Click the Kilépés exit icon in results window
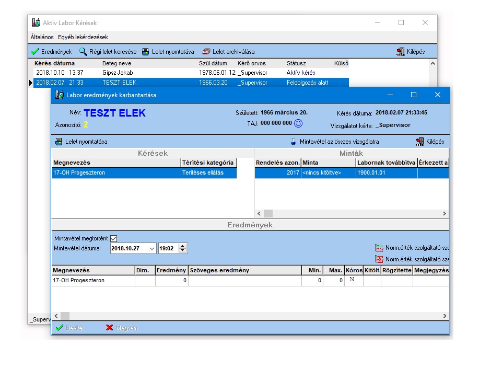491x369 pixels. (419, 142)
